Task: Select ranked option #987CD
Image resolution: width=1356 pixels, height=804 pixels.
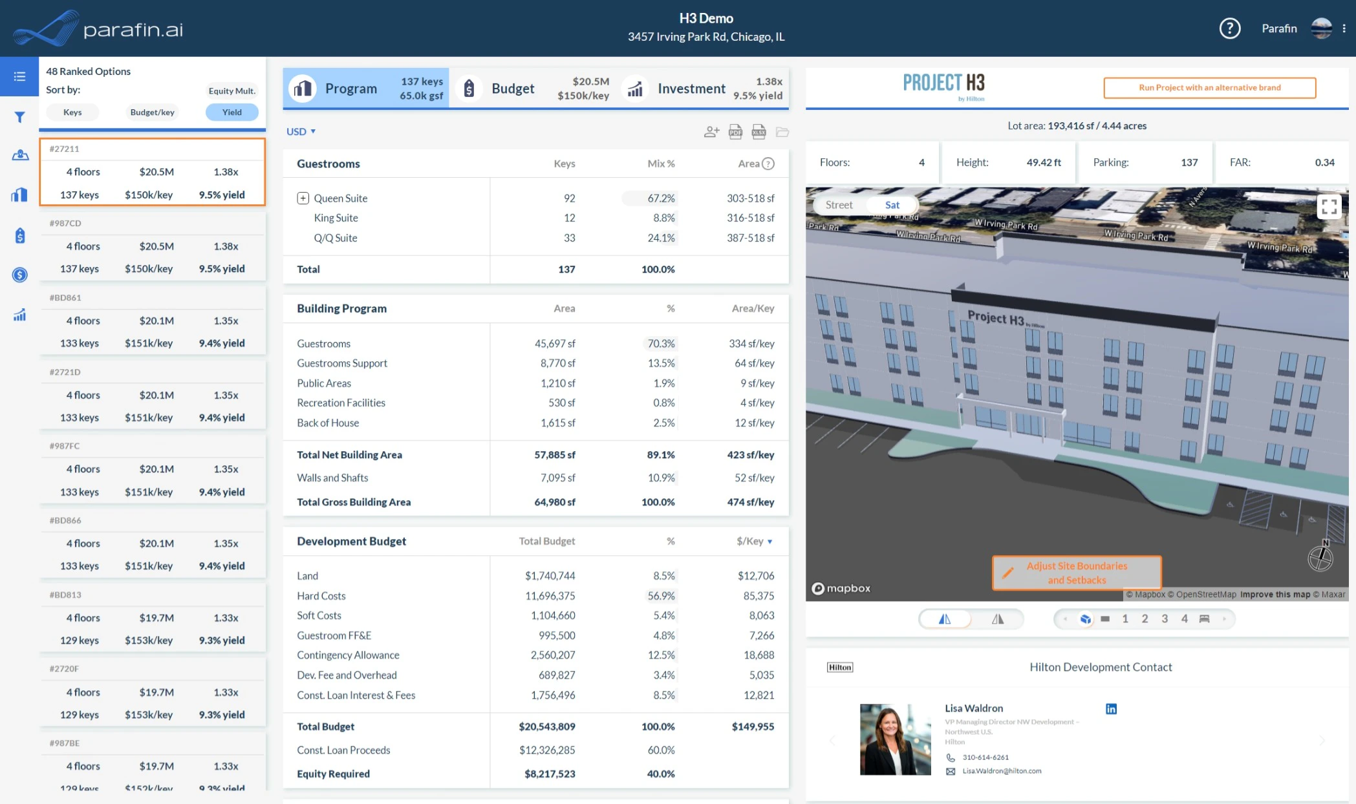Action: coord(152,247)
